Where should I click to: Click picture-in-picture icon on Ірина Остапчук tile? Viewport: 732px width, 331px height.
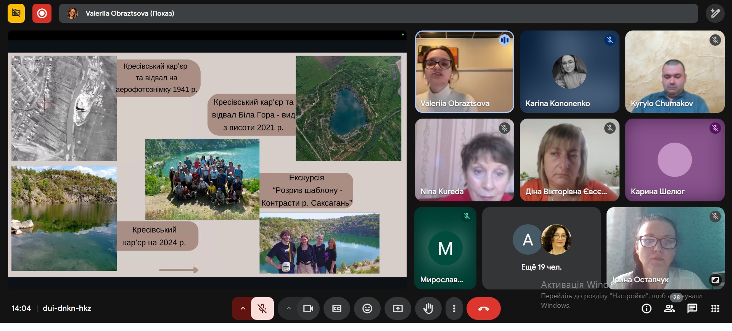715,280
